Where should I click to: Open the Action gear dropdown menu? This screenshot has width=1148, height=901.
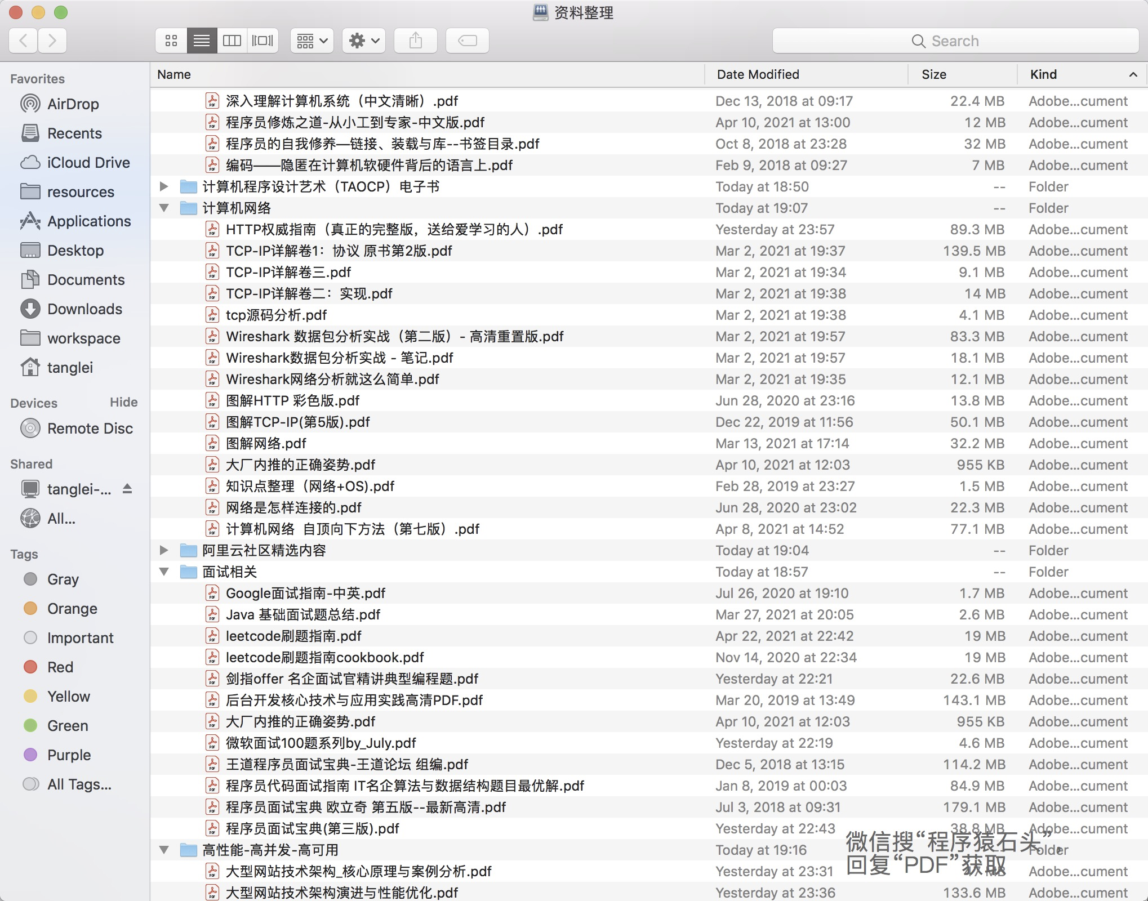pos(363,41)
